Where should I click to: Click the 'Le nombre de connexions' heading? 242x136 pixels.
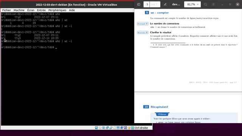point(164,23)
